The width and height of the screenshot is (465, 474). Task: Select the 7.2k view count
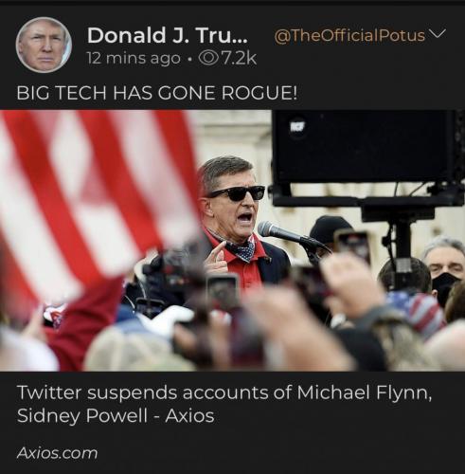(x=239, y=58)
